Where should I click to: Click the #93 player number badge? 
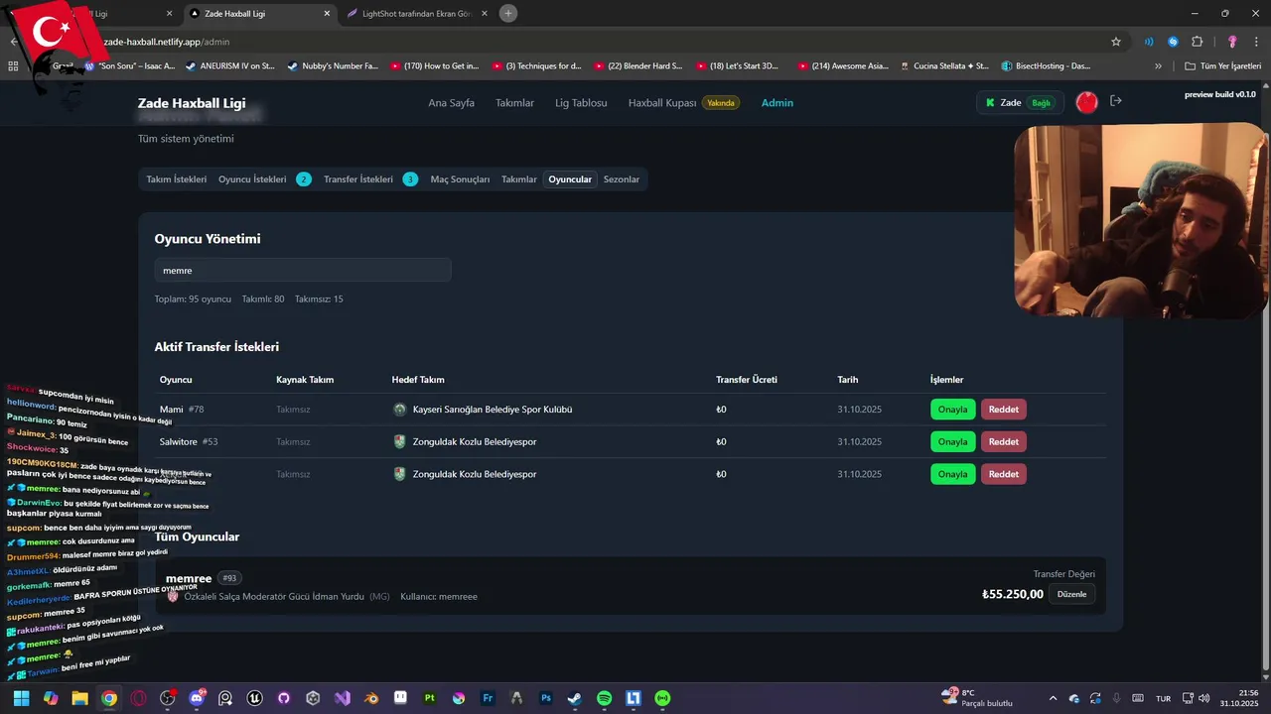click(229, 578)
